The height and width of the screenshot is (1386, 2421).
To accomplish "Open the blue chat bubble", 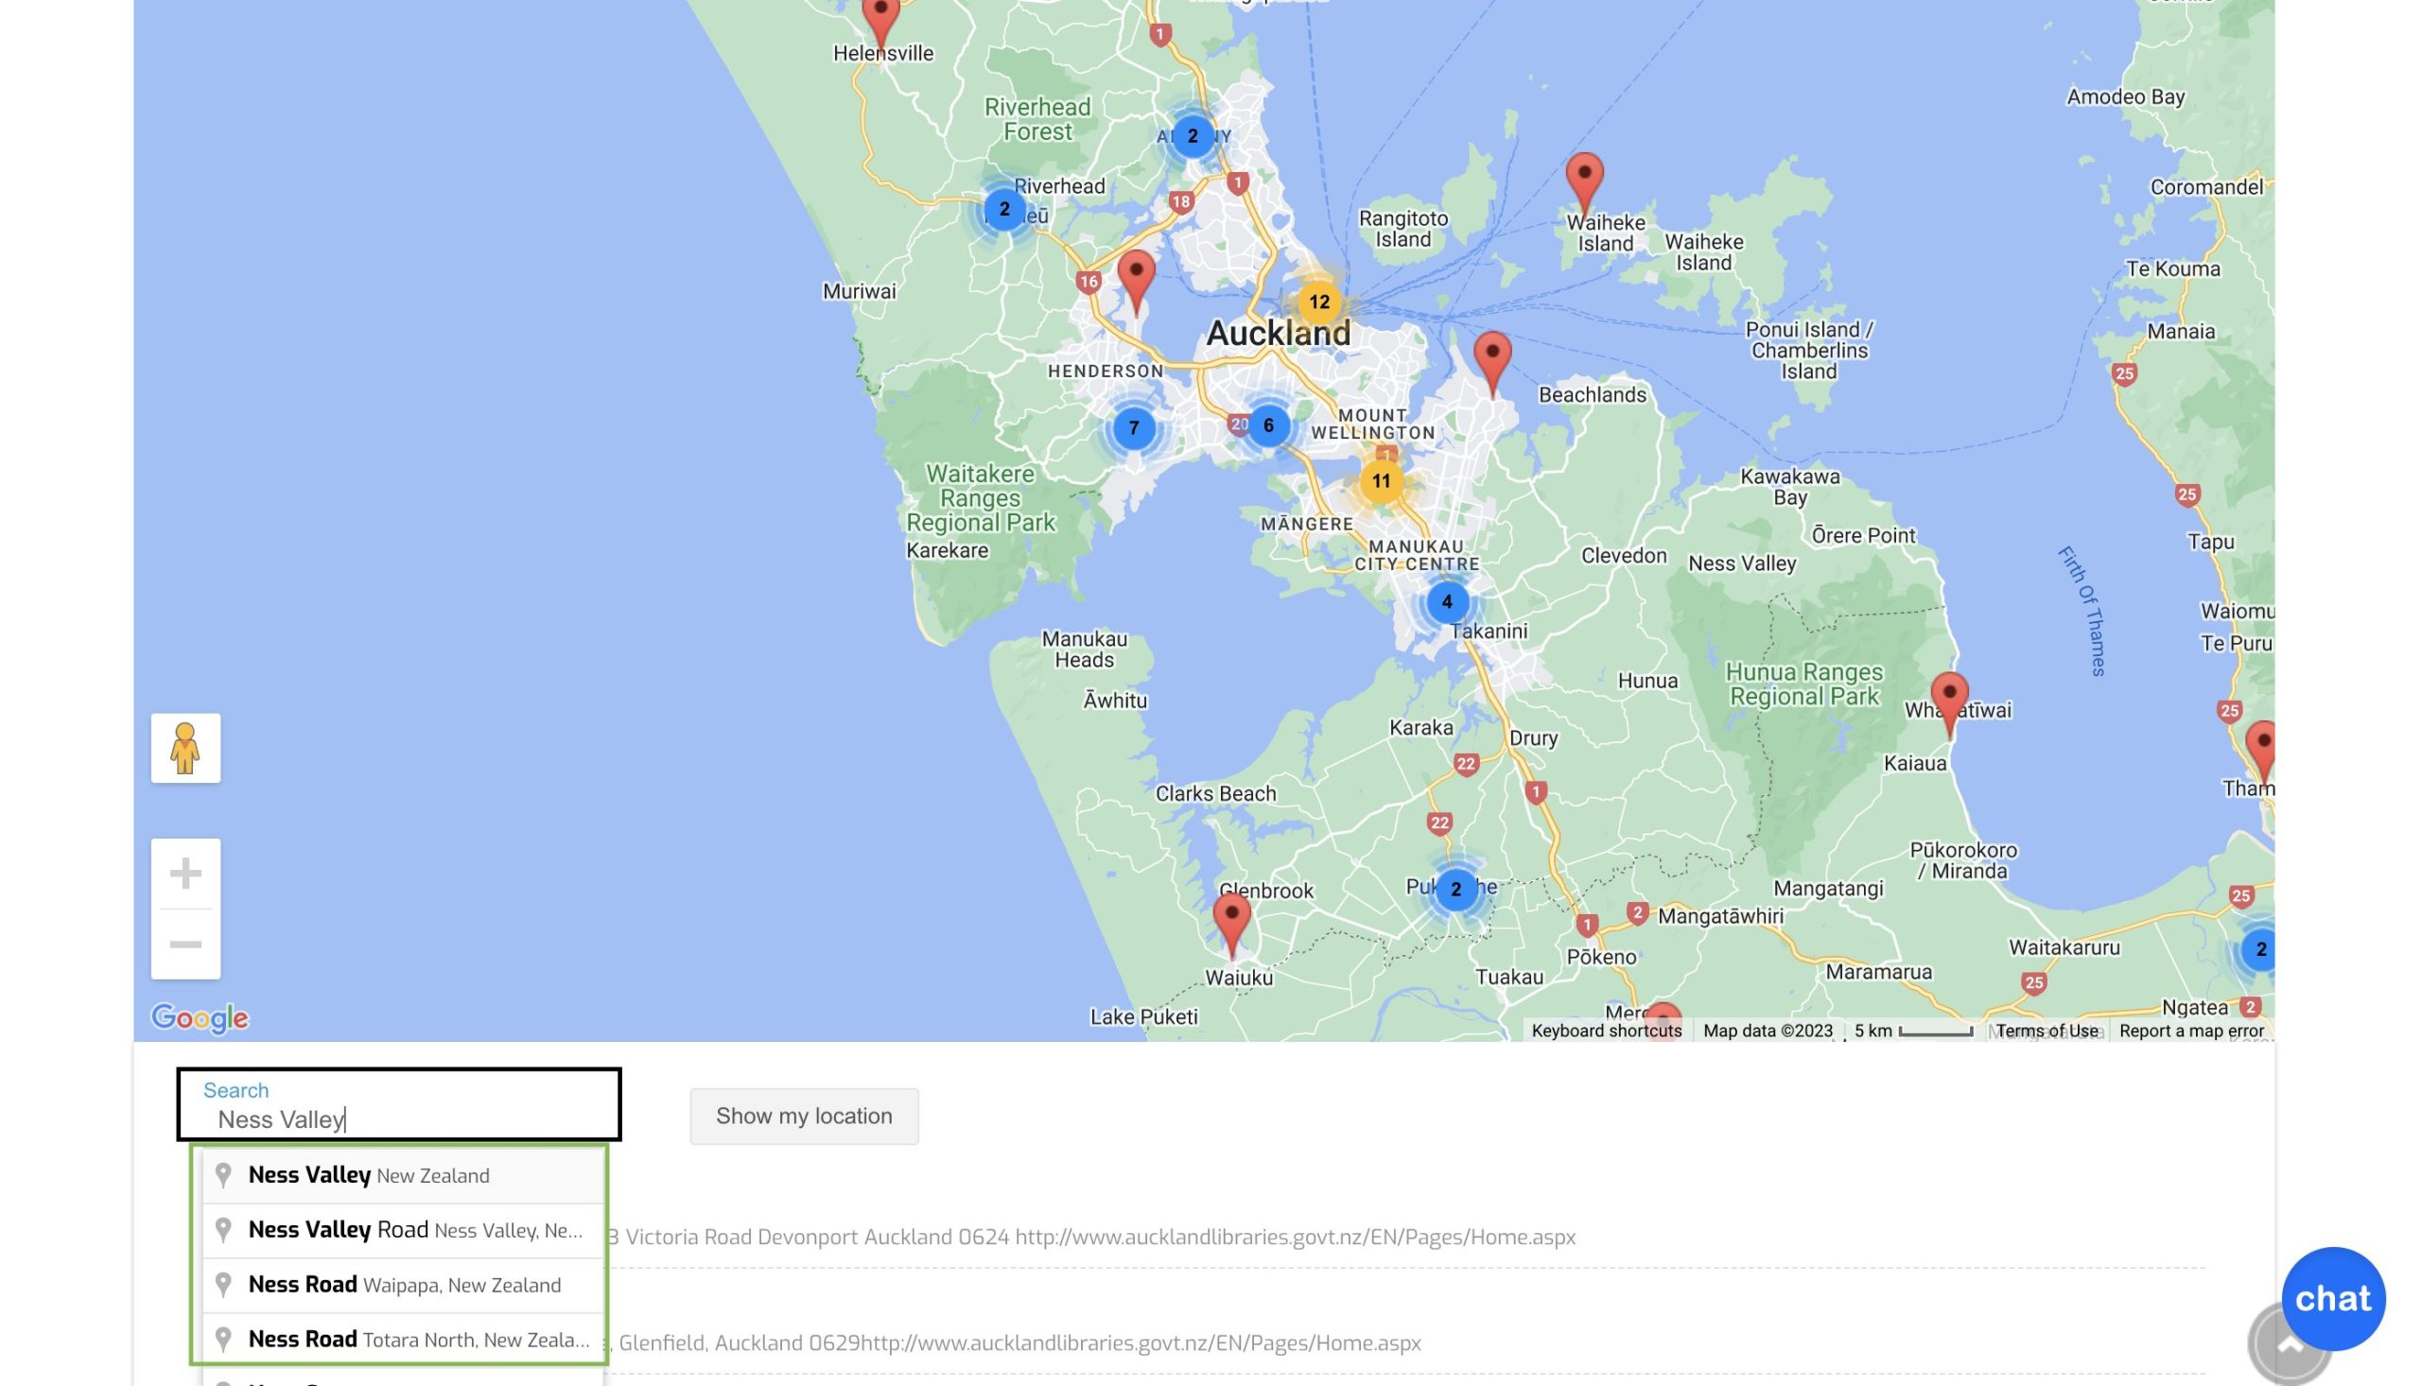I will [x=2332, y=1298].
